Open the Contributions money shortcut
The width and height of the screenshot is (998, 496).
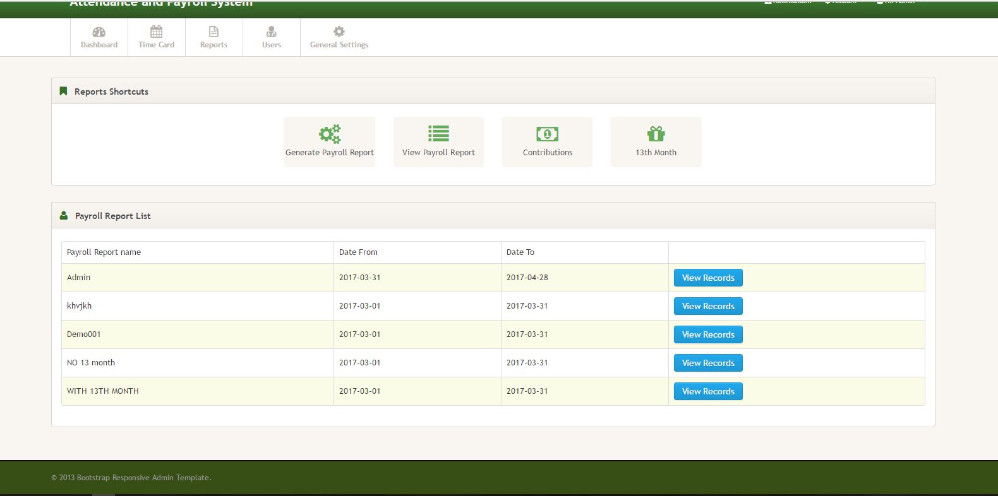tap(548, 142)
